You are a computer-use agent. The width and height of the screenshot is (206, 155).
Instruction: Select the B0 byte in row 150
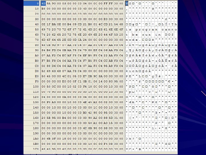[85, 113]
